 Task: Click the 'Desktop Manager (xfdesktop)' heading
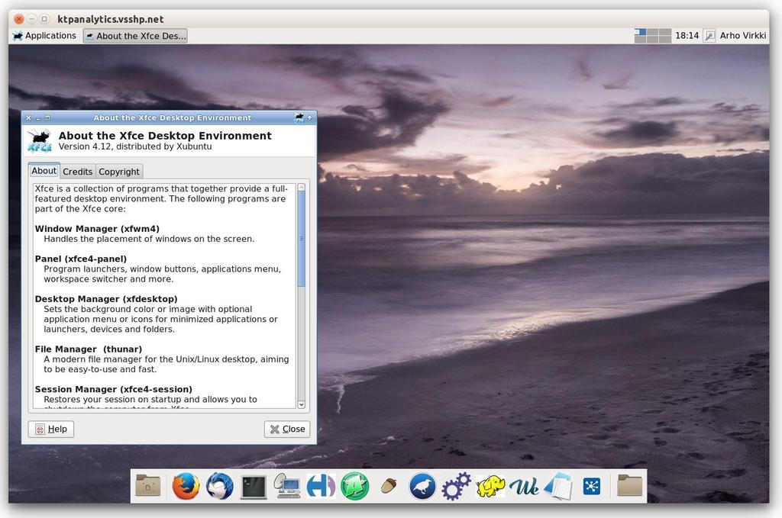(x=106, y=299)
